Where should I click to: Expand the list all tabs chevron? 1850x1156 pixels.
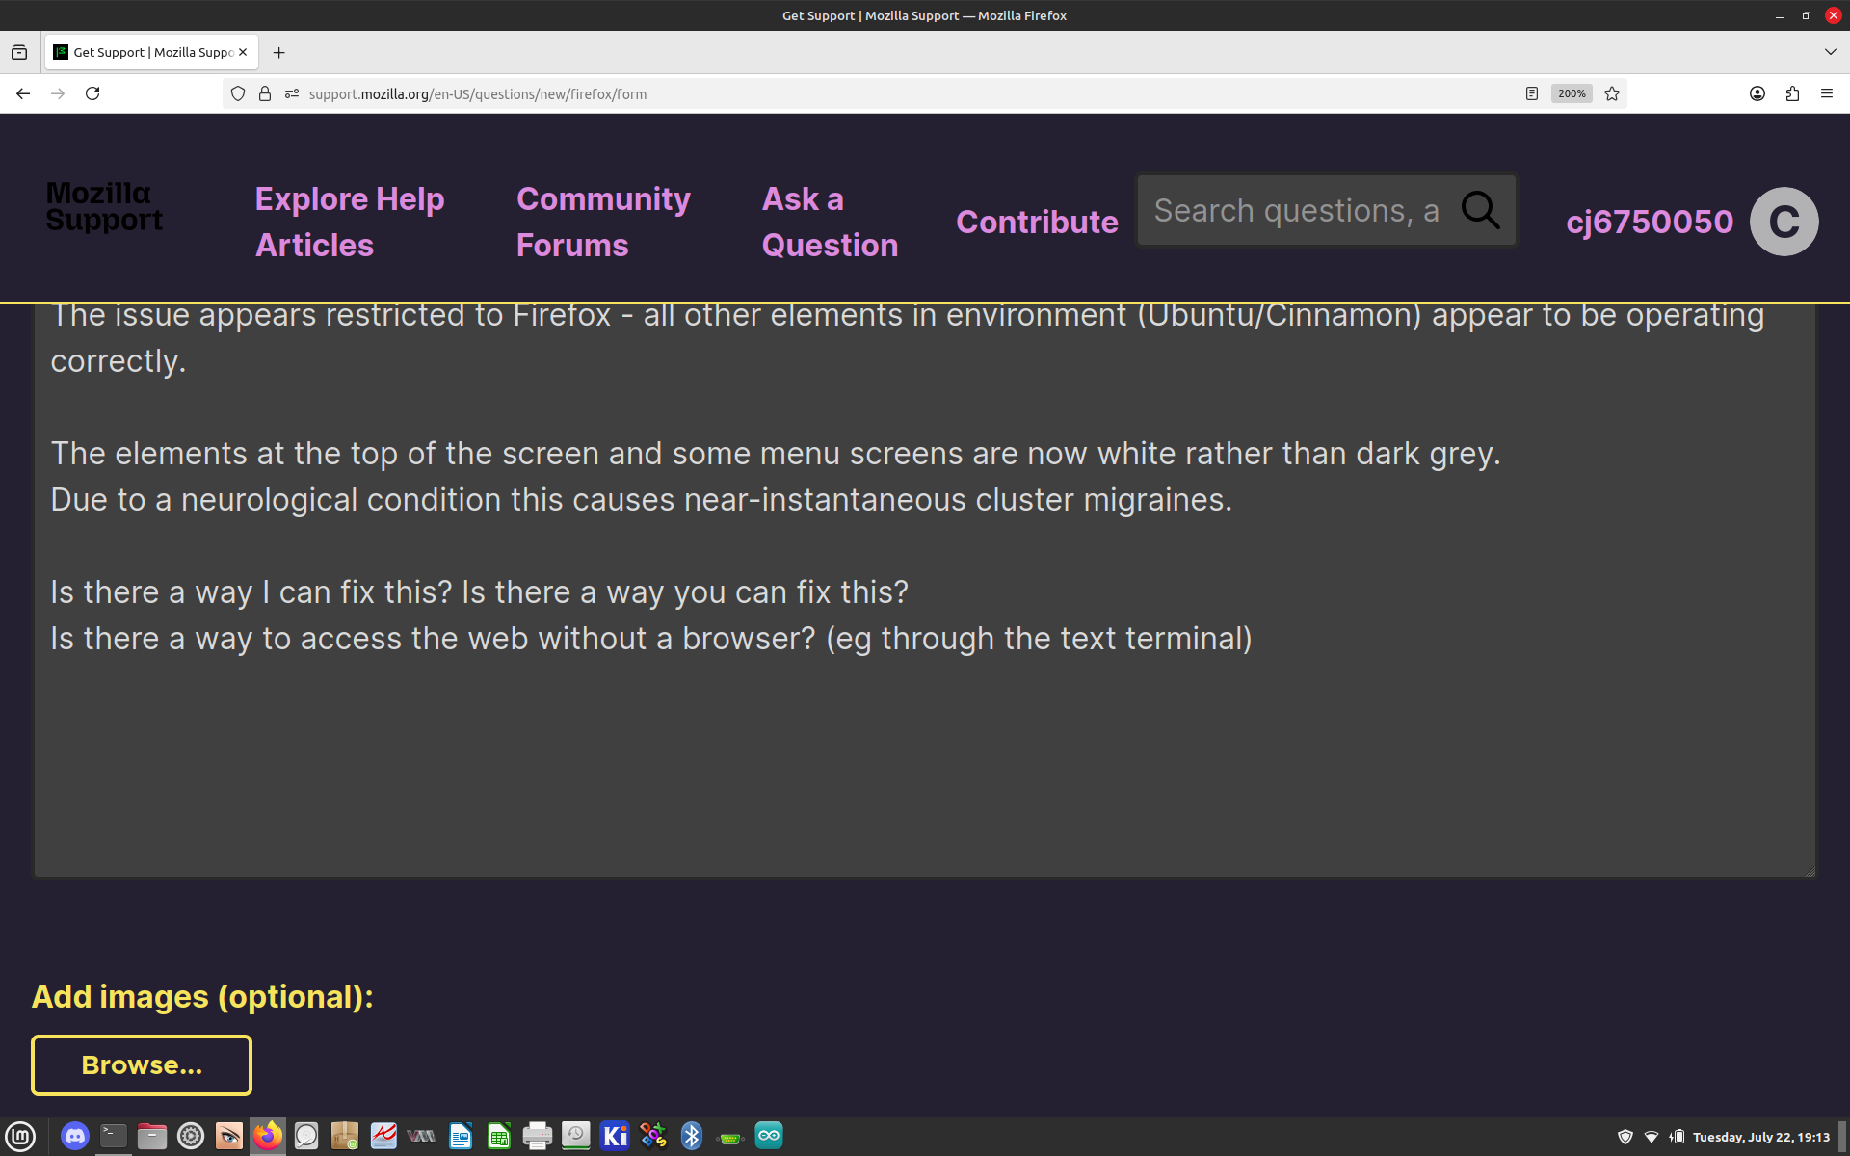pos(1830,52)
